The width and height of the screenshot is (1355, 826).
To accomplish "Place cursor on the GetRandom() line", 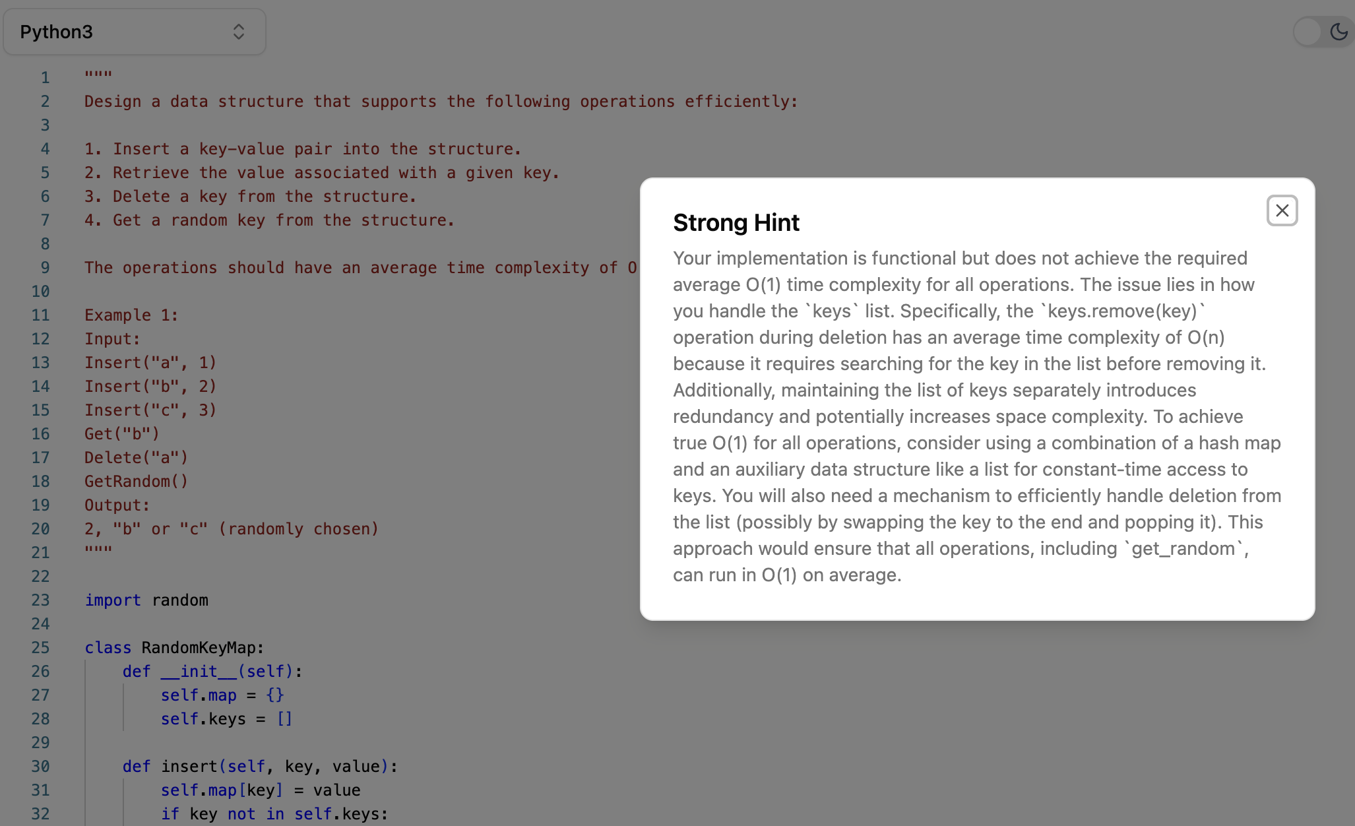I will point(136,482).
